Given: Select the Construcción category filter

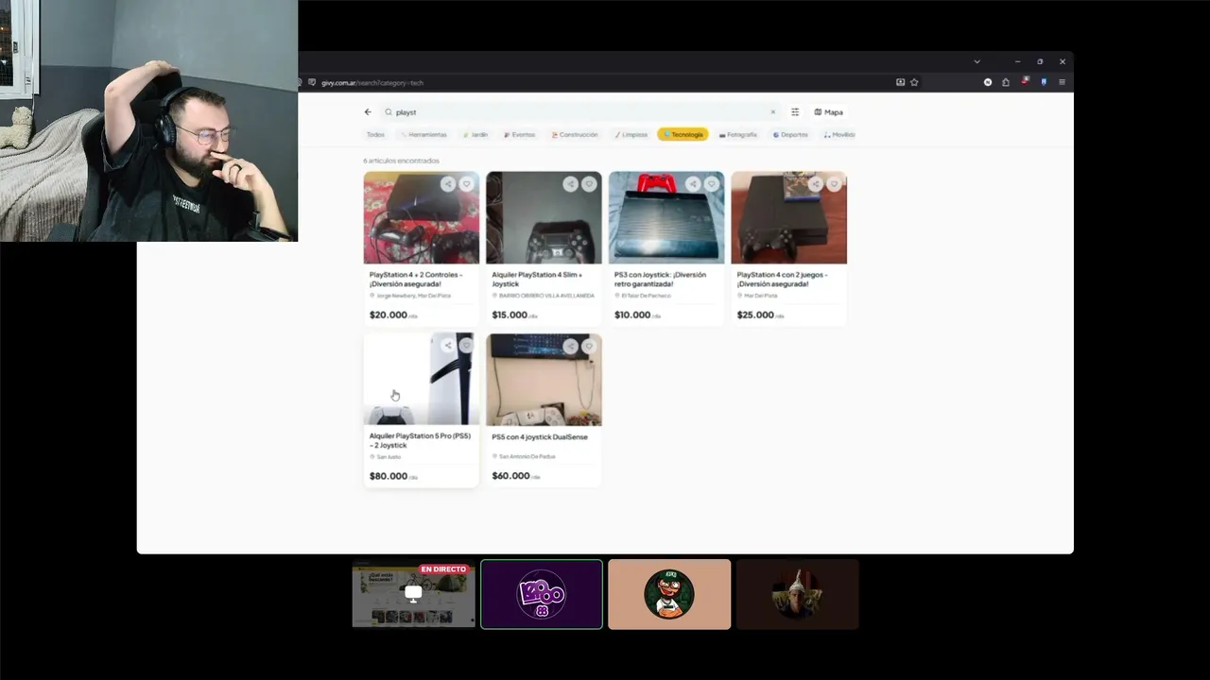Looking at the screenshot, I should click(x=575, y=134).
